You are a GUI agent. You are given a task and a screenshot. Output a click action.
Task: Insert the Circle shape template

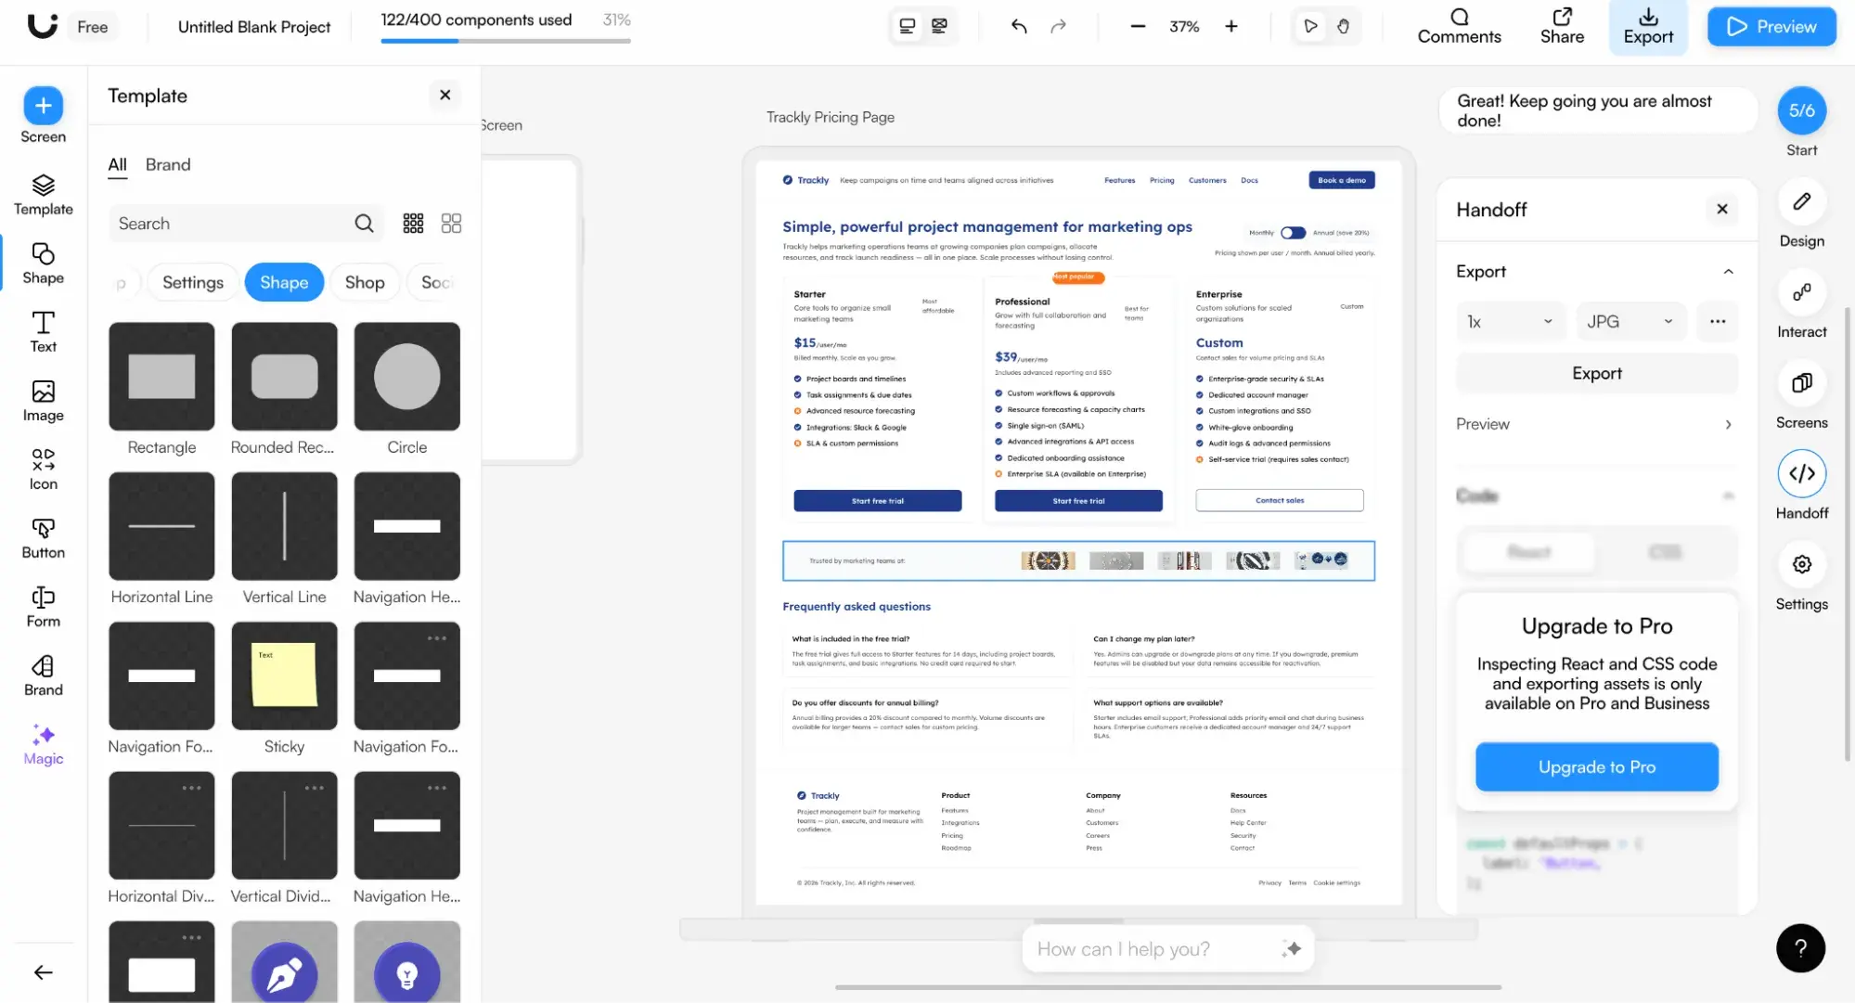(x=406, y=377)
